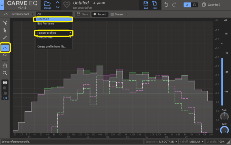
Task: Click the undo arrow
Action: tap(166, 5)
